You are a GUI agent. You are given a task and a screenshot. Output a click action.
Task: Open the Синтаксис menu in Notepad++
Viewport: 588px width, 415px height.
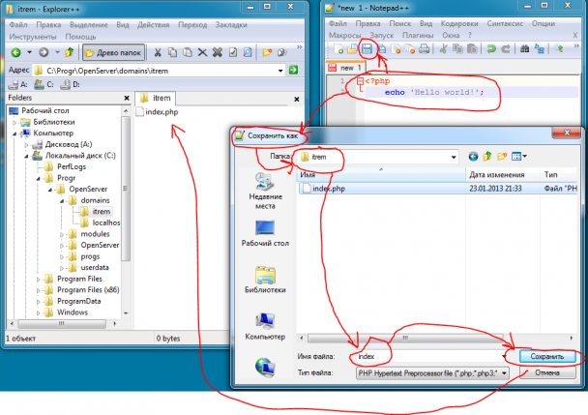505,23
